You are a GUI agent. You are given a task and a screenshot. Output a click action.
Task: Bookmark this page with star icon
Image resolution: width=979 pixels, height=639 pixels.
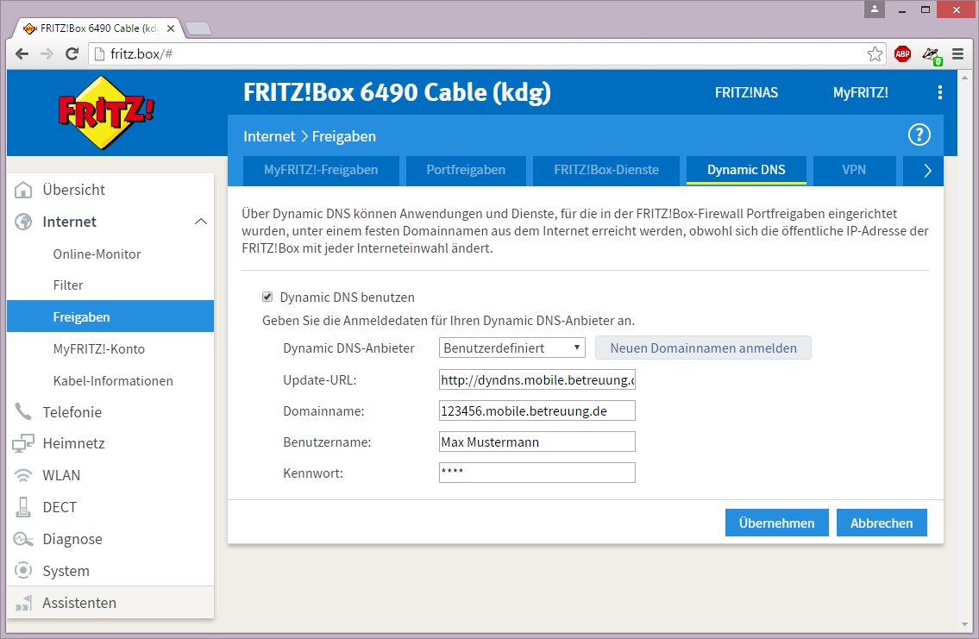pyautogui.click(x=875, y=54)
